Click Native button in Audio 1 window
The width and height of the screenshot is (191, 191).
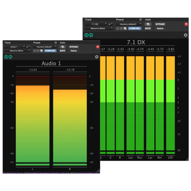tap(73, 51)
